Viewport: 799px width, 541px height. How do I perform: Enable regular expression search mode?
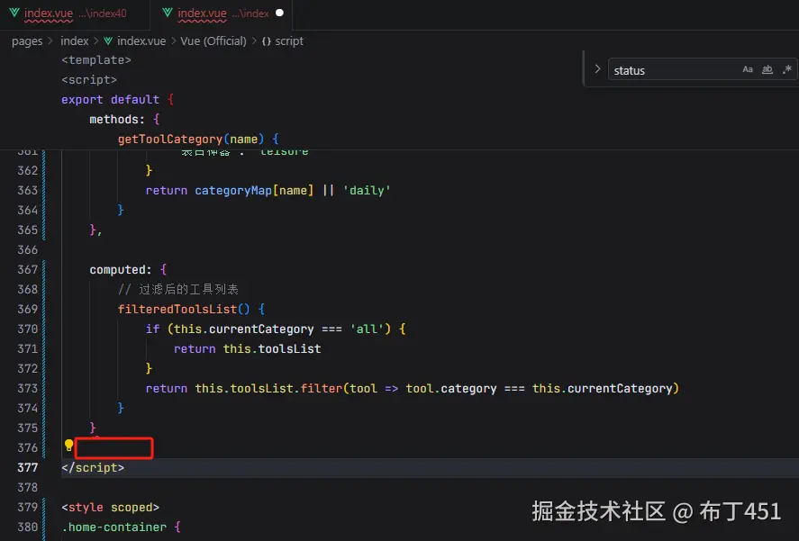[786, 69]
